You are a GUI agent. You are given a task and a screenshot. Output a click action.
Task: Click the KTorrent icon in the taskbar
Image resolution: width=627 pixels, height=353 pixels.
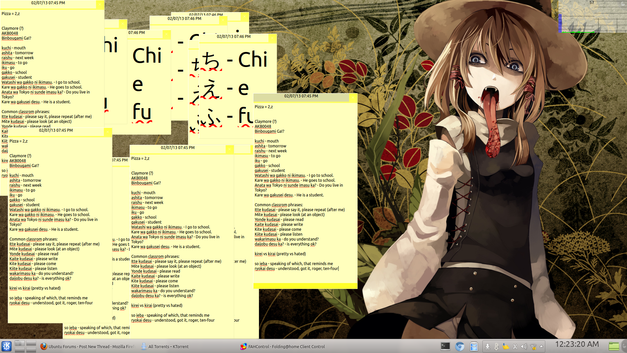(x=144, y=346)
